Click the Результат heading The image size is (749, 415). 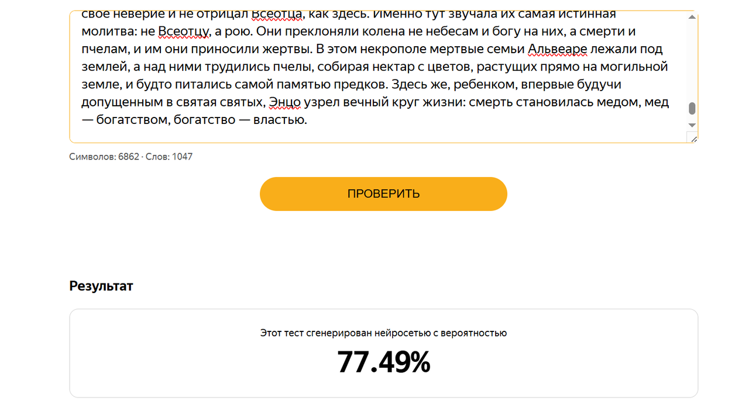101,286
